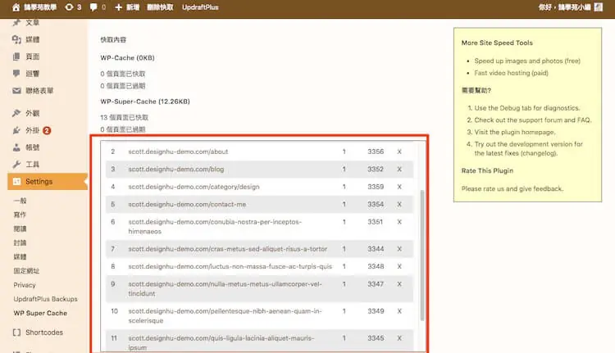This screenshot has width=615, height=353.
Task: Click the comment icon beside 迴響
Action: 16,73
